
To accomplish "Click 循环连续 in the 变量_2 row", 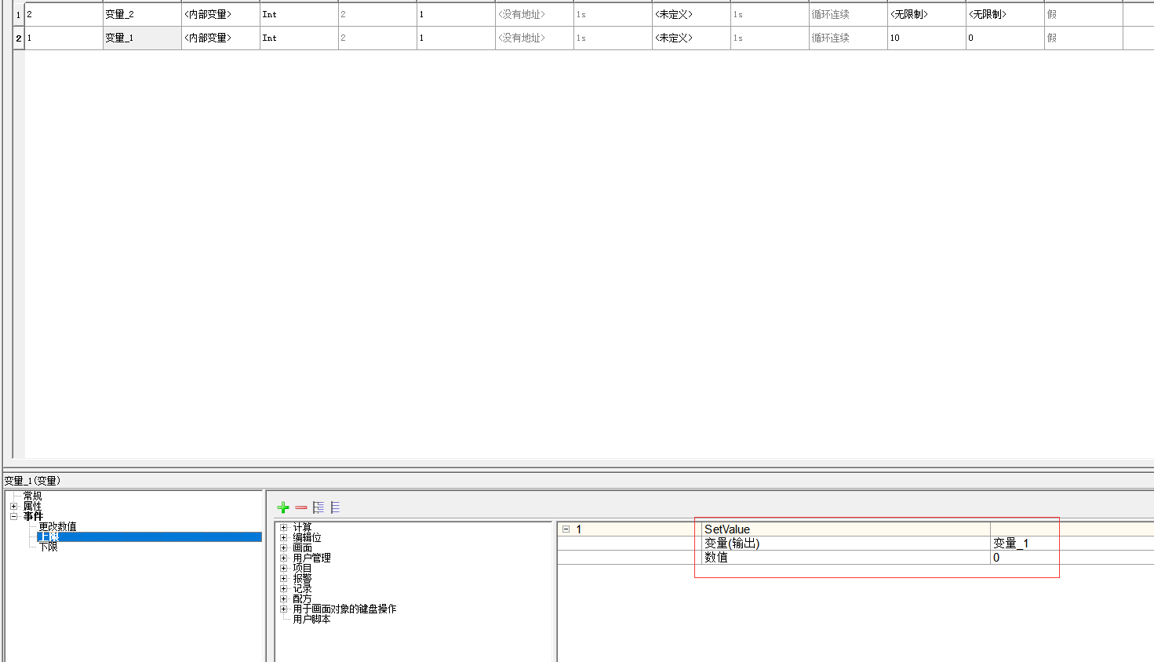I will click(x=848, y=15).
